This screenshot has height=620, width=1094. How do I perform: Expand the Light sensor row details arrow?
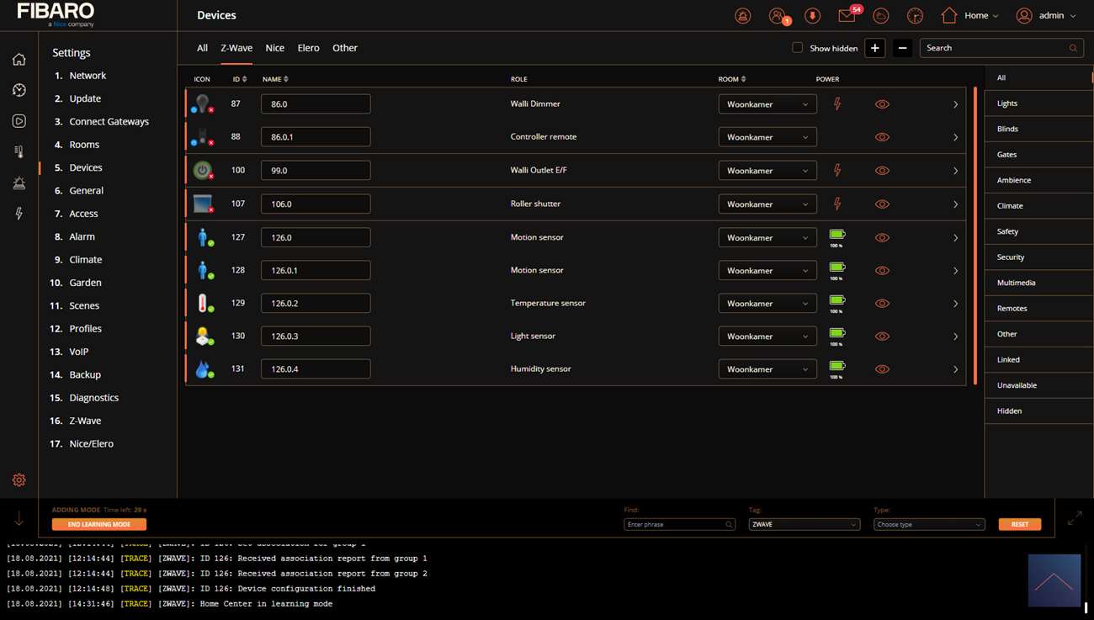coord(955,336)
